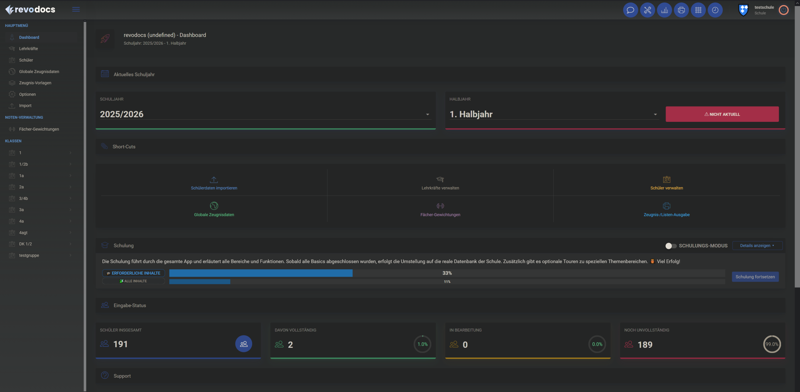Expand the Details anzeigen dropdown
The height and width of the screenshot is (392, 800).
pos(757,246)
